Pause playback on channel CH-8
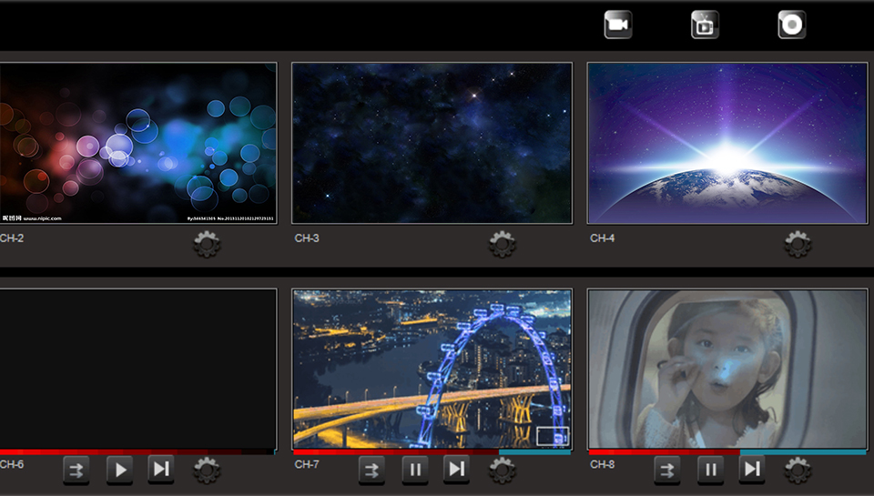The image size is (874, 496). pyautogui.click(x=711, y=470)
